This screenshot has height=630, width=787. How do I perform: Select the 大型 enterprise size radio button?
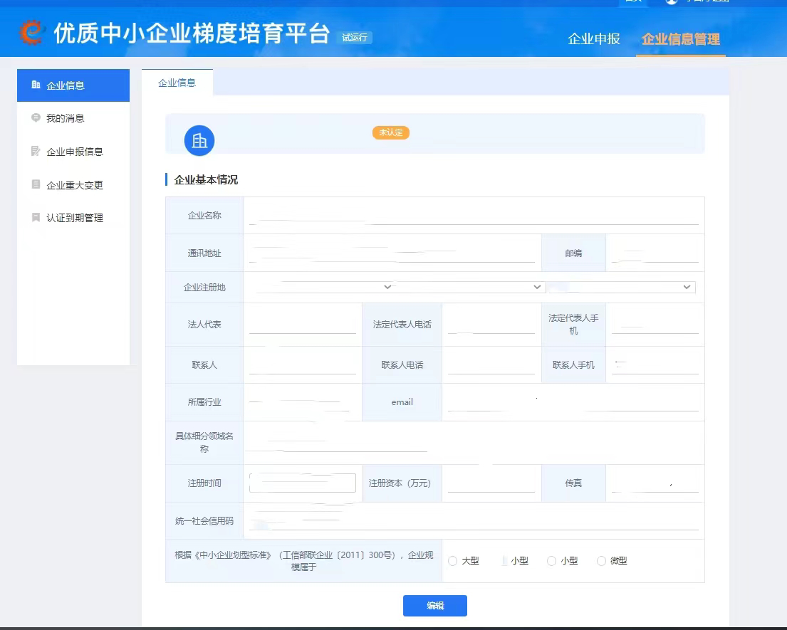pos(453,561)
